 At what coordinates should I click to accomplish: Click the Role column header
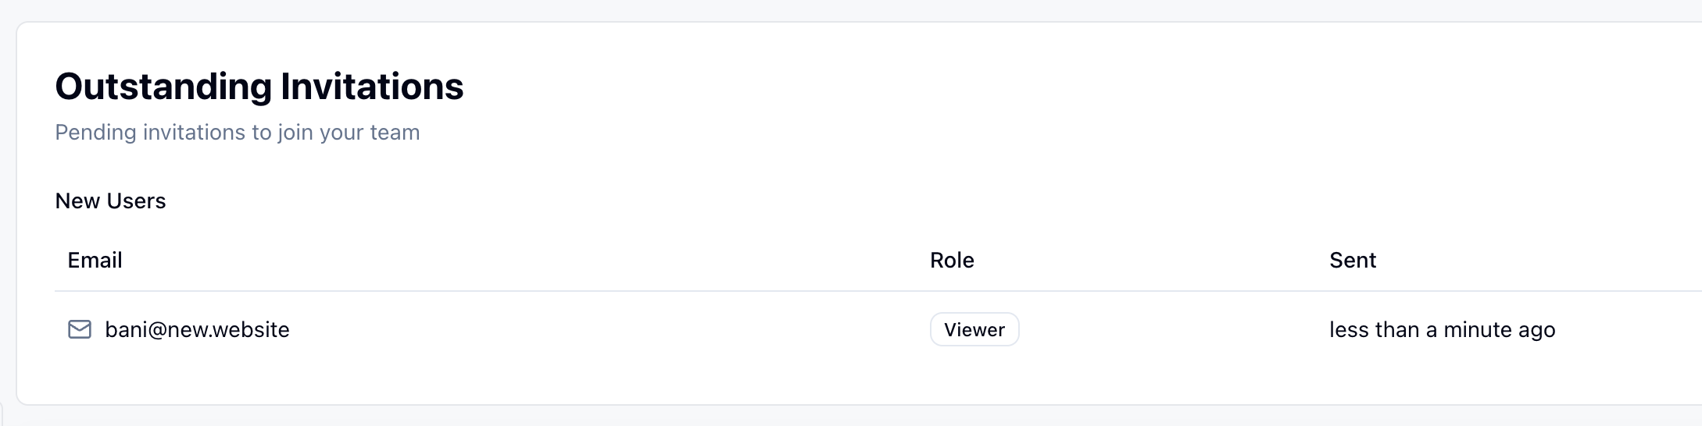(x=951, y=260)
